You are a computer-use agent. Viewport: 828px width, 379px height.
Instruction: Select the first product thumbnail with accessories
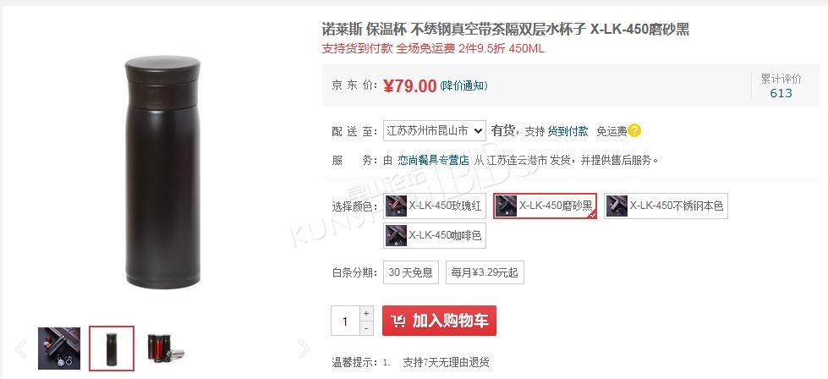tap(59, 349)
